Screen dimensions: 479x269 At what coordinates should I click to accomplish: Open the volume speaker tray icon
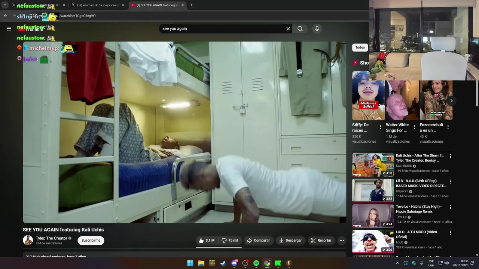coord(446,263)
